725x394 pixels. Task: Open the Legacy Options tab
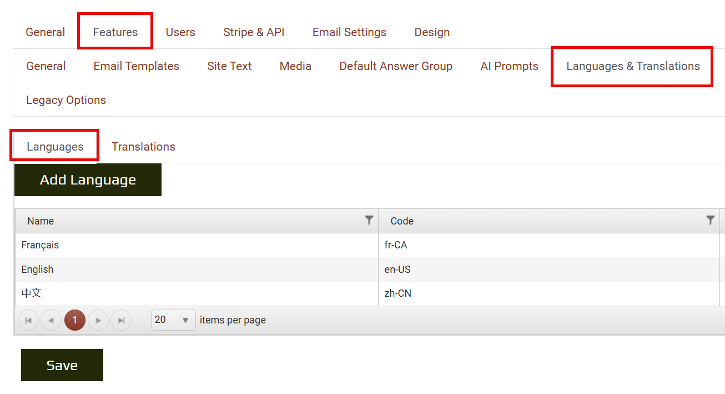click(x=66, y=100)
